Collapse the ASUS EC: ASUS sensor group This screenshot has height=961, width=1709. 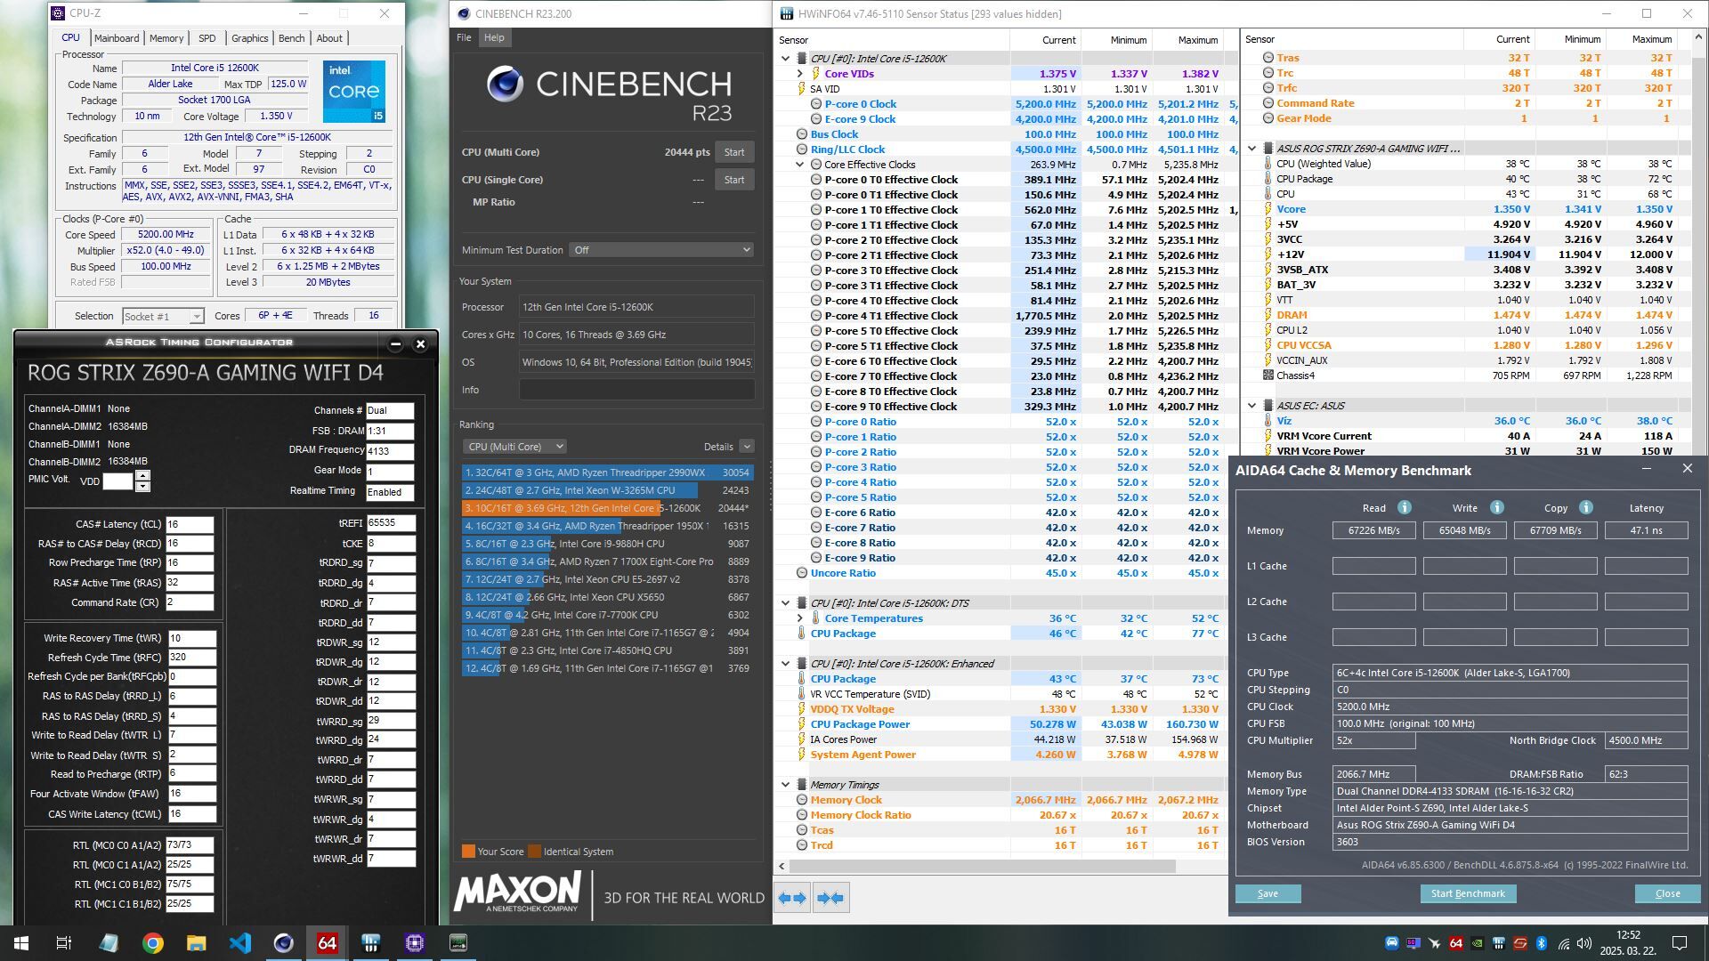pyautogui.click(x=1251, y=406)
